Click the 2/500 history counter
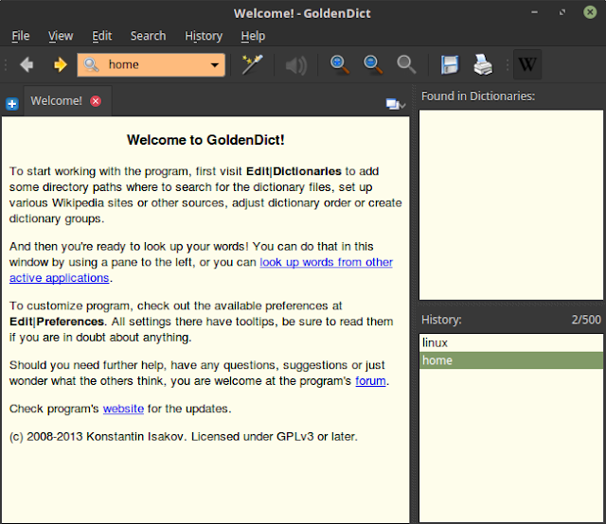 coord(586,320)
